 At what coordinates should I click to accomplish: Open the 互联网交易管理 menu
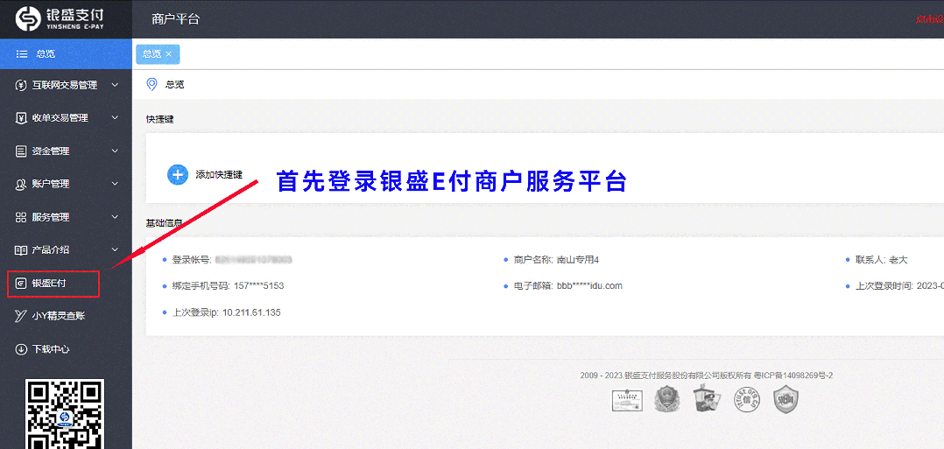tap(67, 86)
